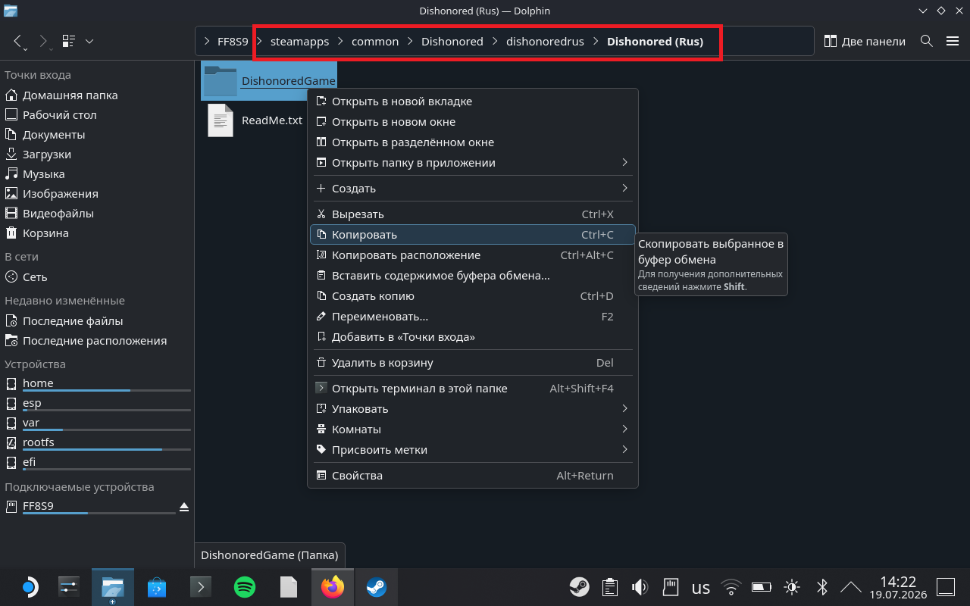Open Видеофайлы in the sidebar

click(97, 214)
